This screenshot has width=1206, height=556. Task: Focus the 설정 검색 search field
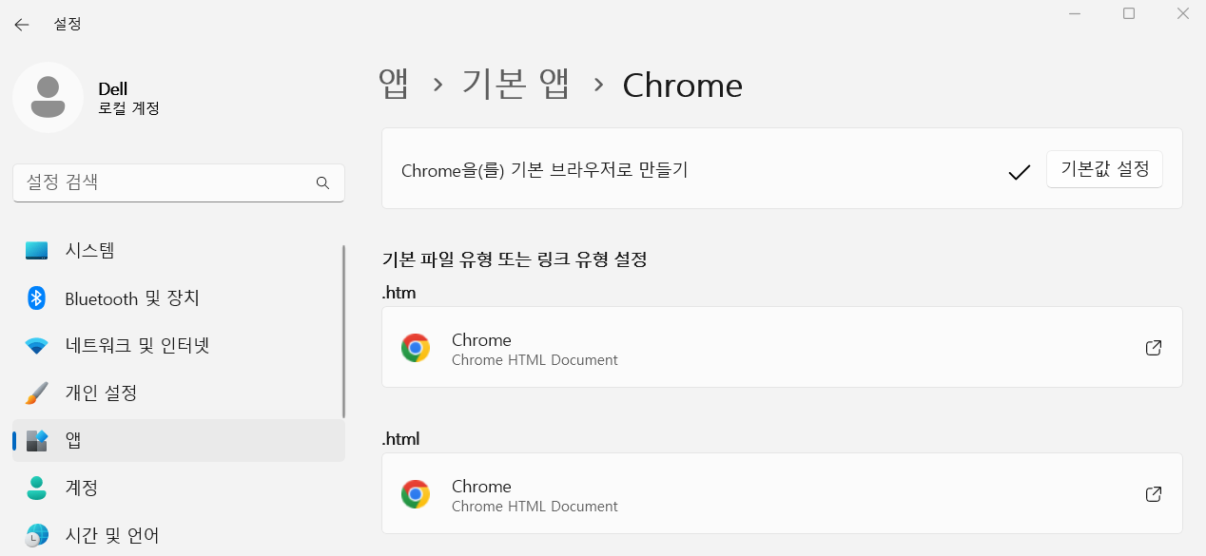179,182
